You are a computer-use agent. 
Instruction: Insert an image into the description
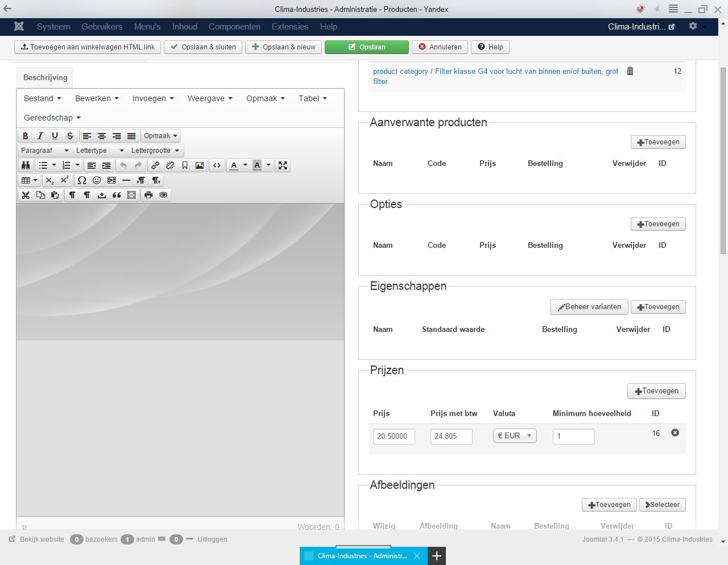pos(200,165)
